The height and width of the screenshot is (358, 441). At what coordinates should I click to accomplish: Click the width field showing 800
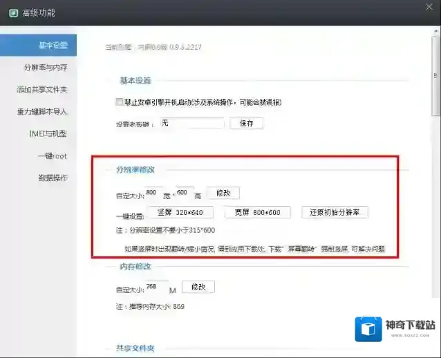[x=154, y=194]
